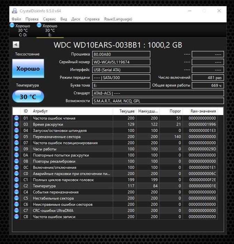Click status orb for attribute 0A
The width and height of the screenshot is (234, 244).
(x=16, y=155)
